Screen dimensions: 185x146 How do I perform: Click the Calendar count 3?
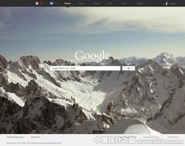(55, 3)
